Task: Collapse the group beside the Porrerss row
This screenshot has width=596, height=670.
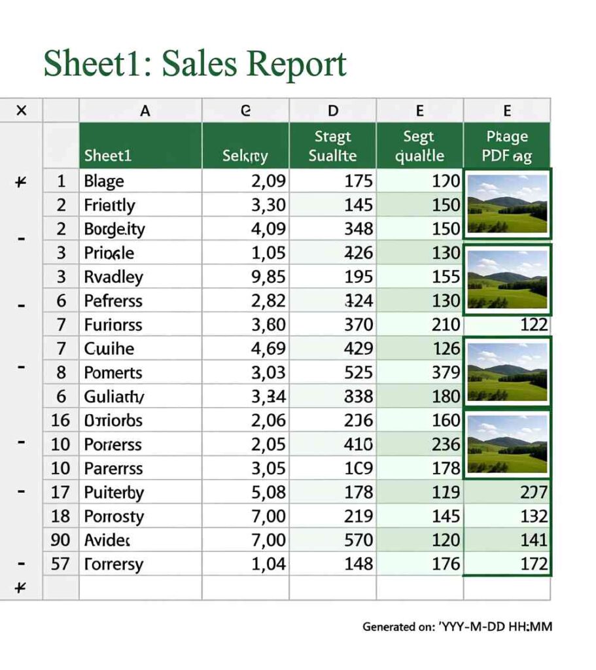Action: tap(22, 442)
